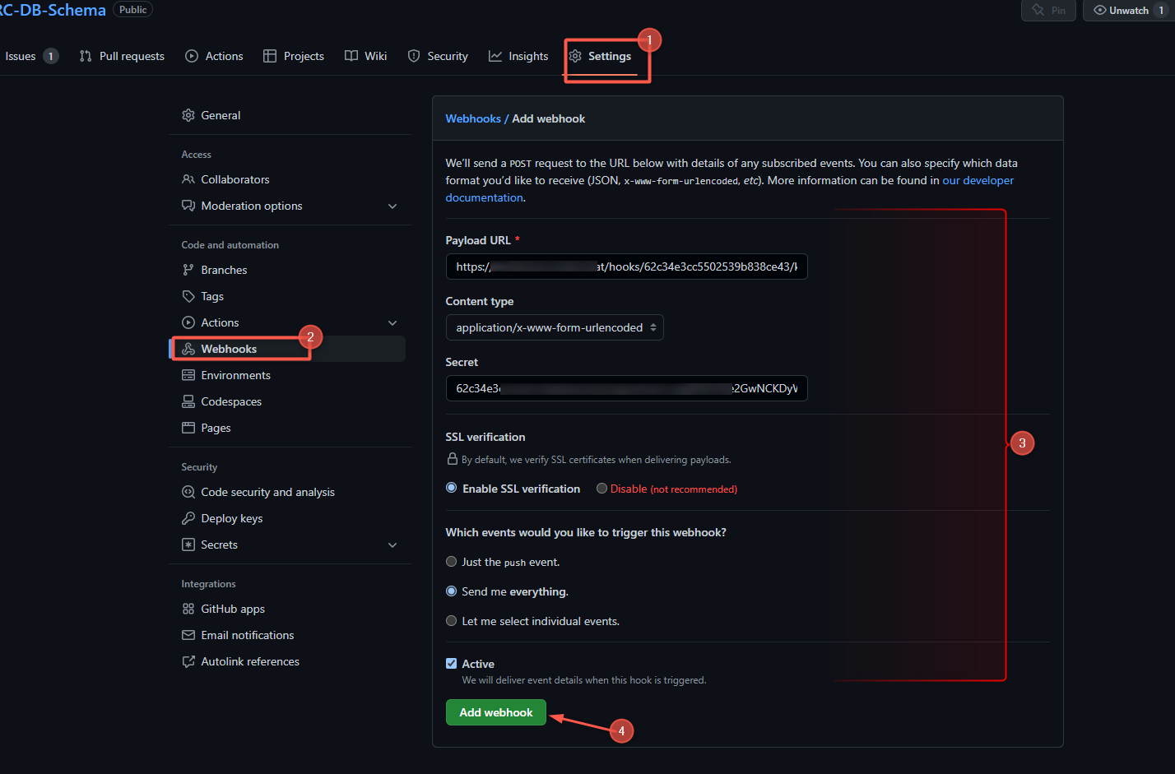Click the Branches icon in sidebar
This screenshot has width=1175, height=774.
188,270
